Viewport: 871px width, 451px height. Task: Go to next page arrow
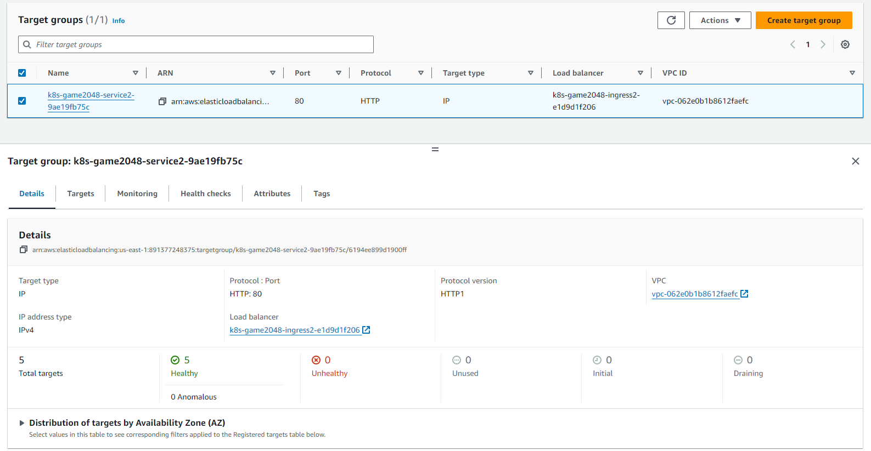(823, 44)
